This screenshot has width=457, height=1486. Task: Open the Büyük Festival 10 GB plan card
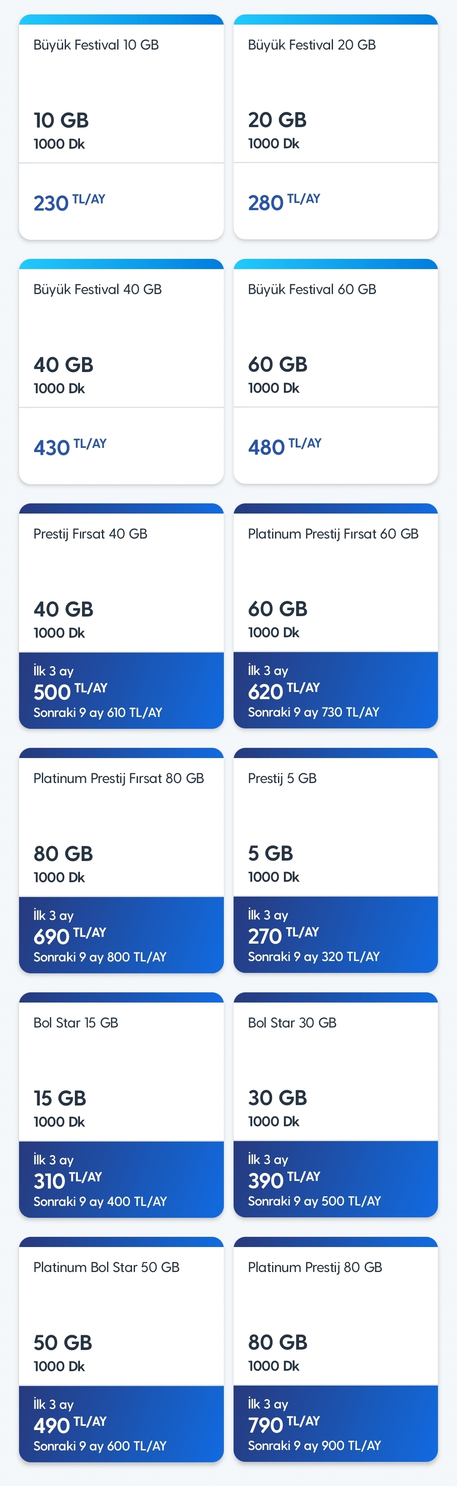point(121,127)
